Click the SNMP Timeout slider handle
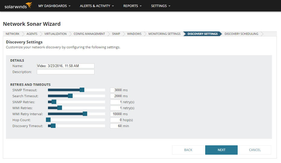 82,90
